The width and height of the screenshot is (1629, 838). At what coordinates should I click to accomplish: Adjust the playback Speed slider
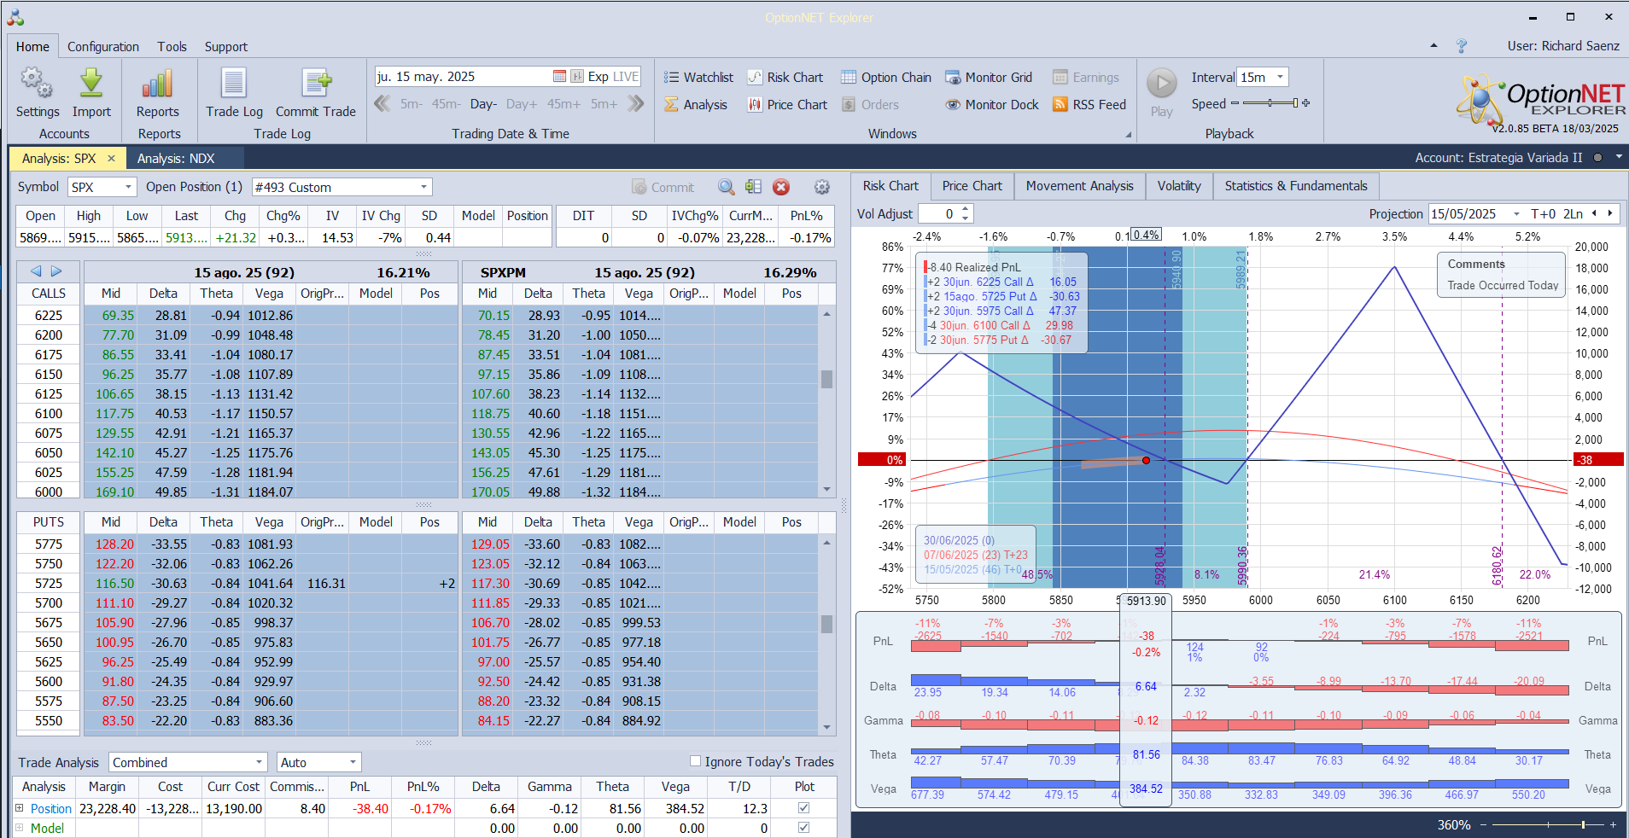(x=1270, y=103)
